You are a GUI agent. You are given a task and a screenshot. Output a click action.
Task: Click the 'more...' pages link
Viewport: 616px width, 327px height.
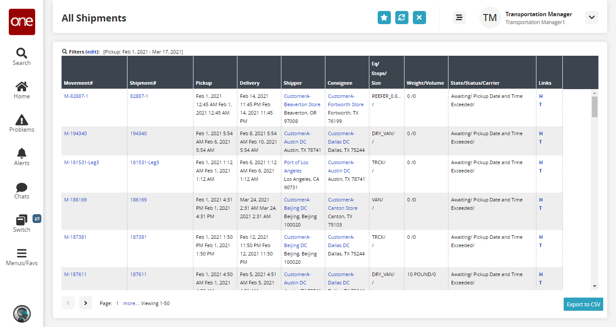coord(131,303)
